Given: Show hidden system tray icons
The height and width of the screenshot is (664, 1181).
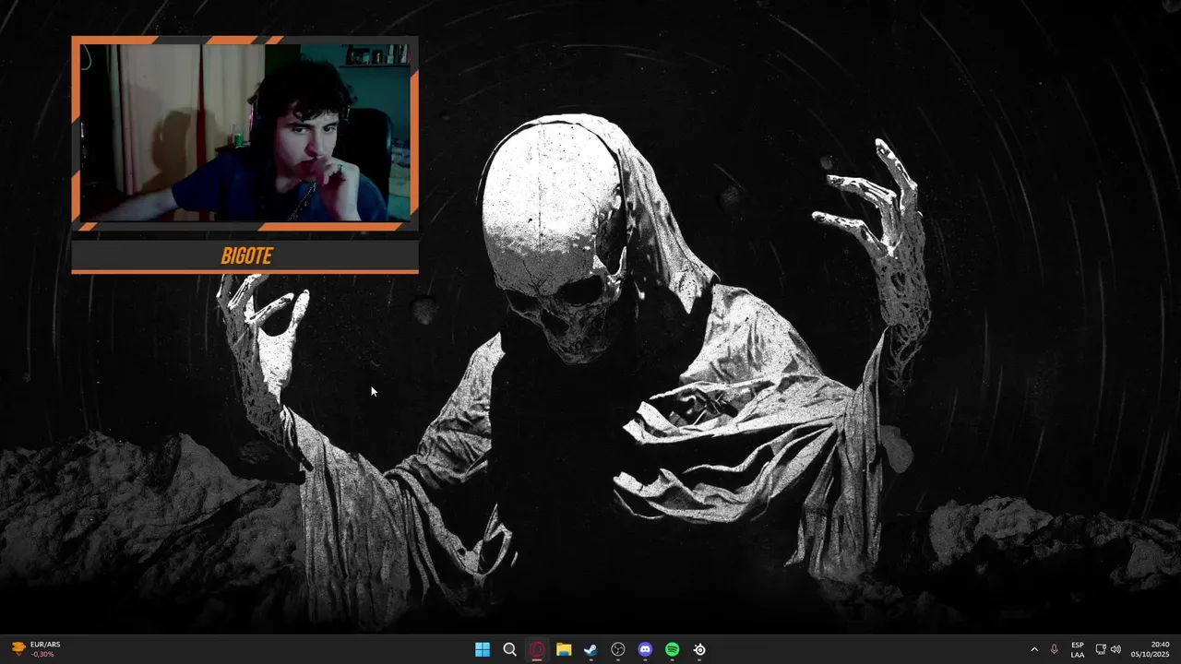Looking at the screenshot, I should tap(1033, 649).
